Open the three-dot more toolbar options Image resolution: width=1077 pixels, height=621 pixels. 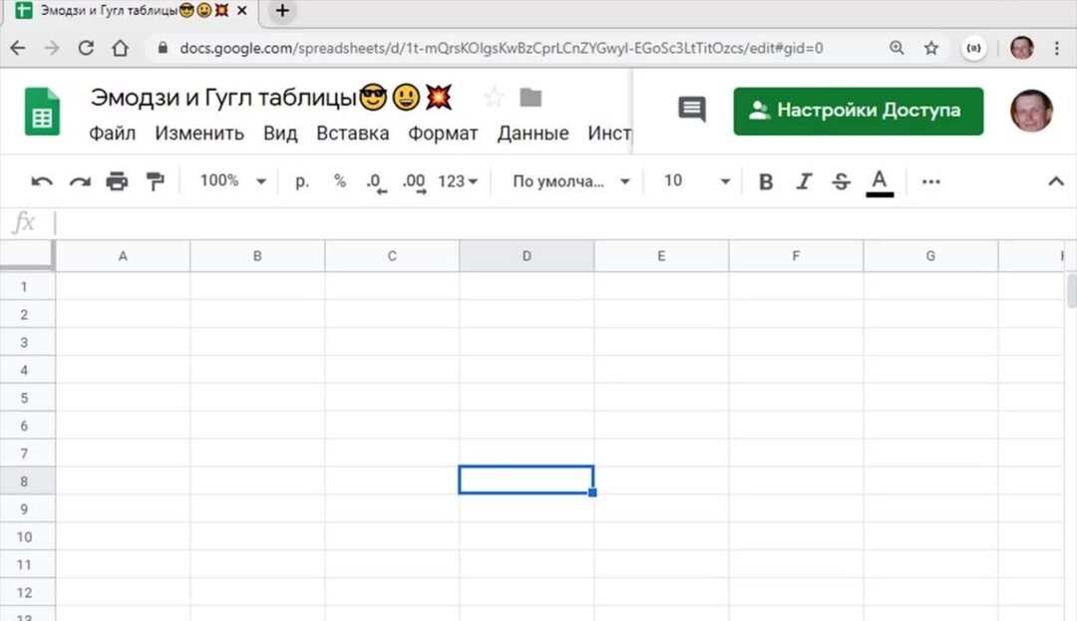(x=930, y=181)
